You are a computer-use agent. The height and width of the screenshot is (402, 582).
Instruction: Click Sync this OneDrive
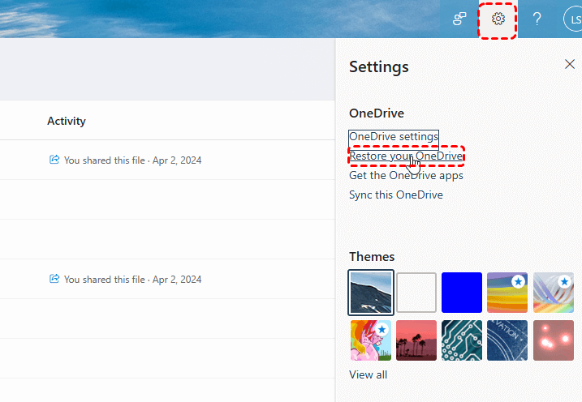pyautogui.click(x=396, y=195)
